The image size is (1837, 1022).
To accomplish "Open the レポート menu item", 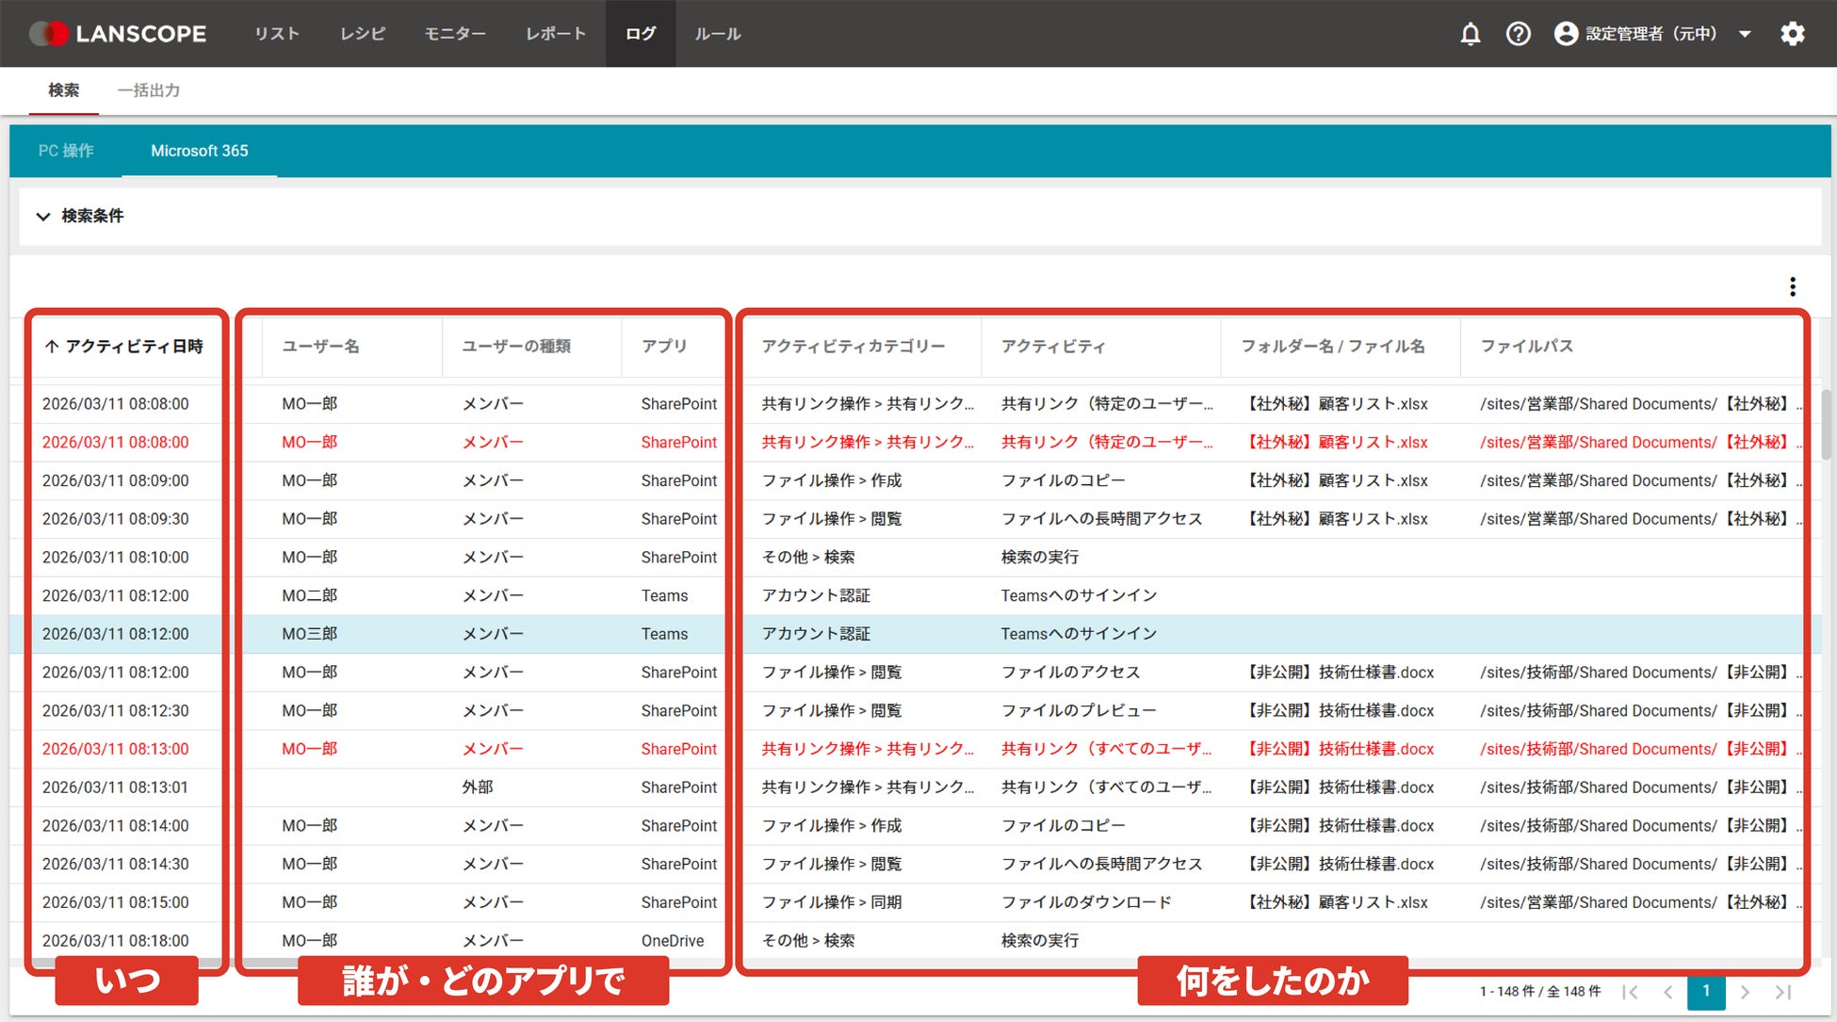I will [x=556, y=34].
